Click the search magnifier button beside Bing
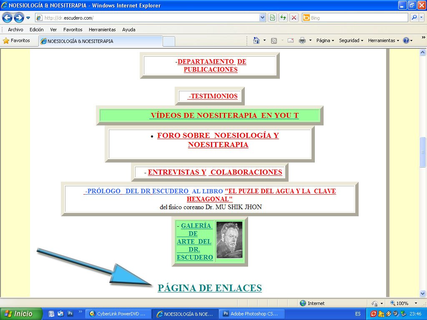This screenshot has width=427, height=320. click(414, 17)
